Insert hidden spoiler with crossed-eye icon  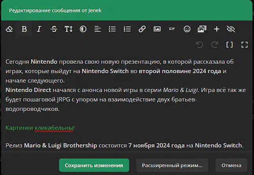point(231,29)
